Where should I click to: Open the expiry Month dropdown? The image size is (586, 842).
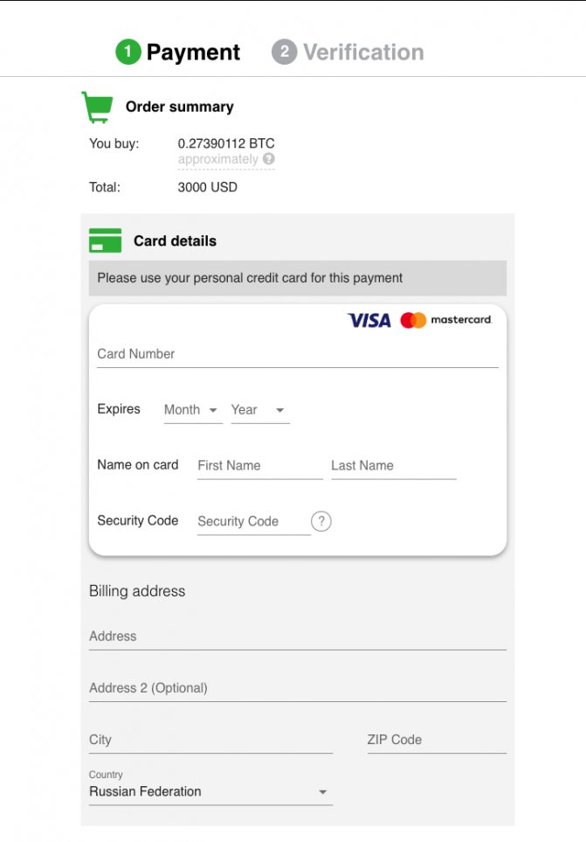192,410
